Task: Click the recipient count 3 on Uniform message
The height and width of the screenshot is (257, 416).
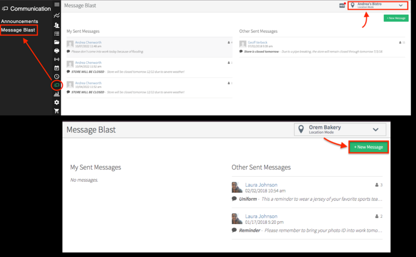Action: [x=379, y=185]
